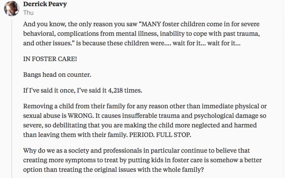Open the Derrick Peavy author name link

tap(45, 4)
